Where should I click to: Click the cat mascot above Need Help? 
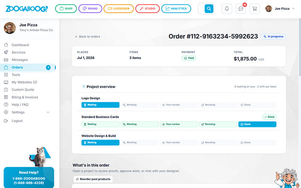(x=40, y=156)
